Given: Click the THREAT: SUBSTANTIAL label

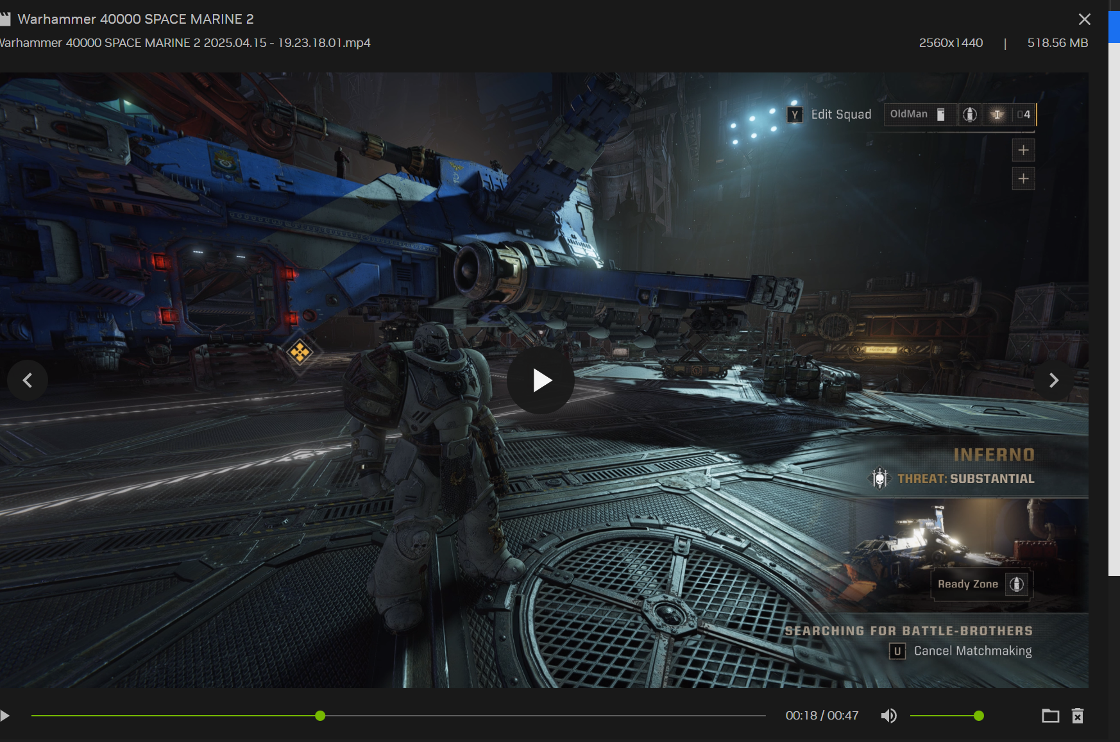Looking at the screenshot, I should pos(965,479).
